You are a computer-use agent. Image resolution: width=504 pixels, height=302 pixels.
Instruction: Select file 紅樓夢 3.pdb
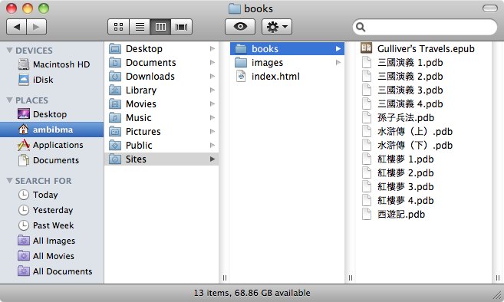click(423, 187)
